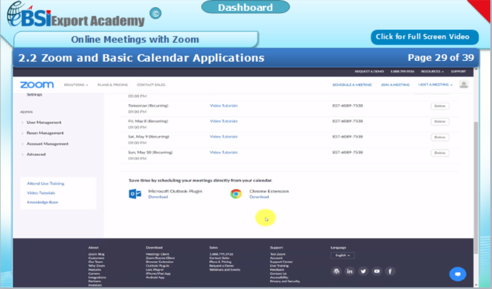Click the eBSI Export Academy logo
This screenshot has height=289, width=492.
pos(75,15)
